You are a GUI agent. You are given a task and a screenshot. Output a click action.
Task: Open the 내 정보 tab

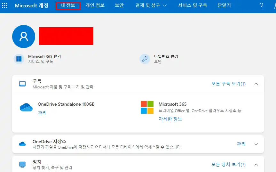68,5
